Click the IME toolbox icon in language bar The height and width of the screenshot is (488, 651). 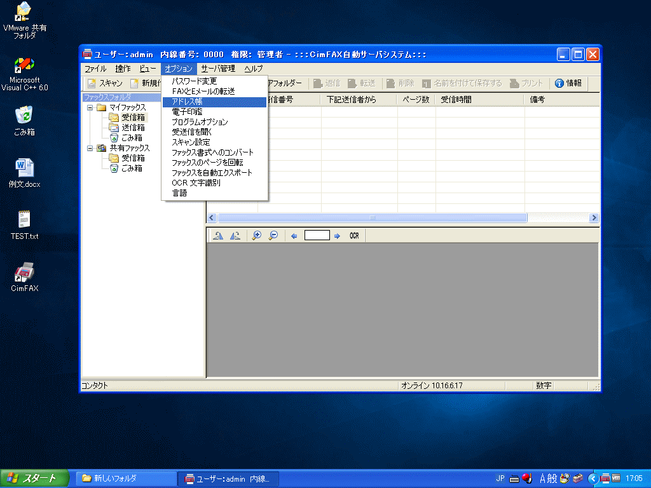coord(577,478)
